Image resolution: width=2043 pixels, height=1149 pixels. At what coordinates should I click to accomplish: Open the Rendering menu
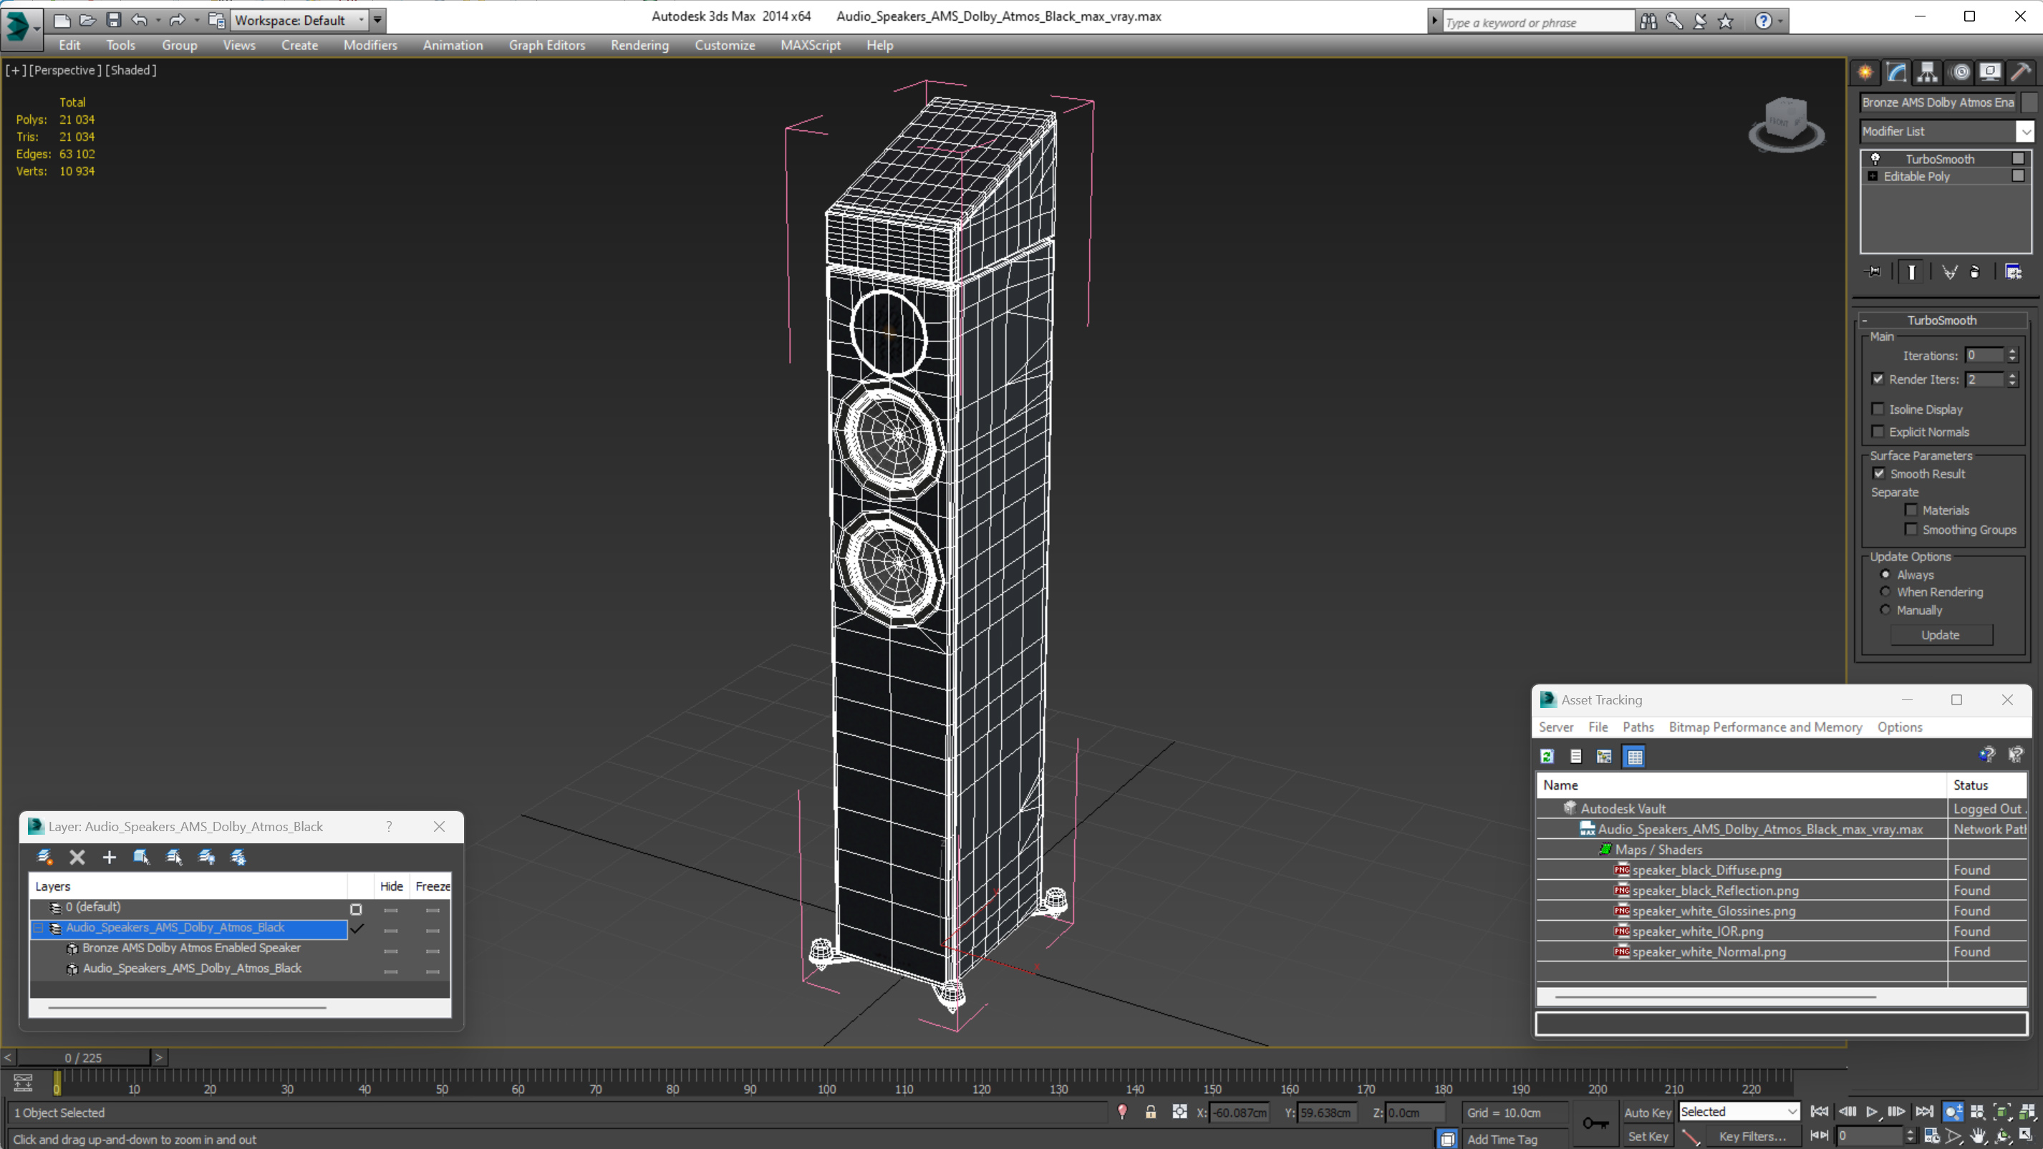point(639,45)
